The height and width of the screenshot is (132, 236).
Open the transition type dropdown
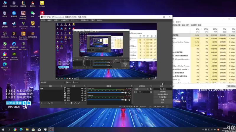142,89
